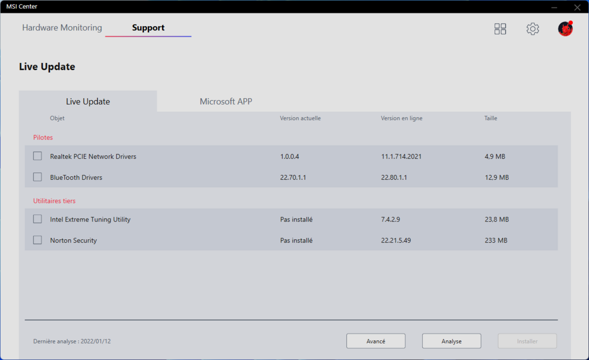Click the 4,9 MB size value

click(x=495, y=157)
